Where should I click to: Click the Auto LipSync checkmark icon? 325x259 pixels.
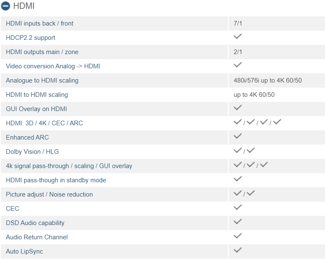pyautogui.click(x=237, y=250)
